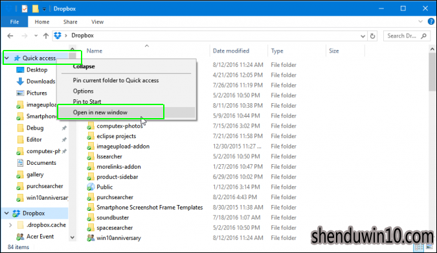Click the search magnifier icon

pos(424,36)
